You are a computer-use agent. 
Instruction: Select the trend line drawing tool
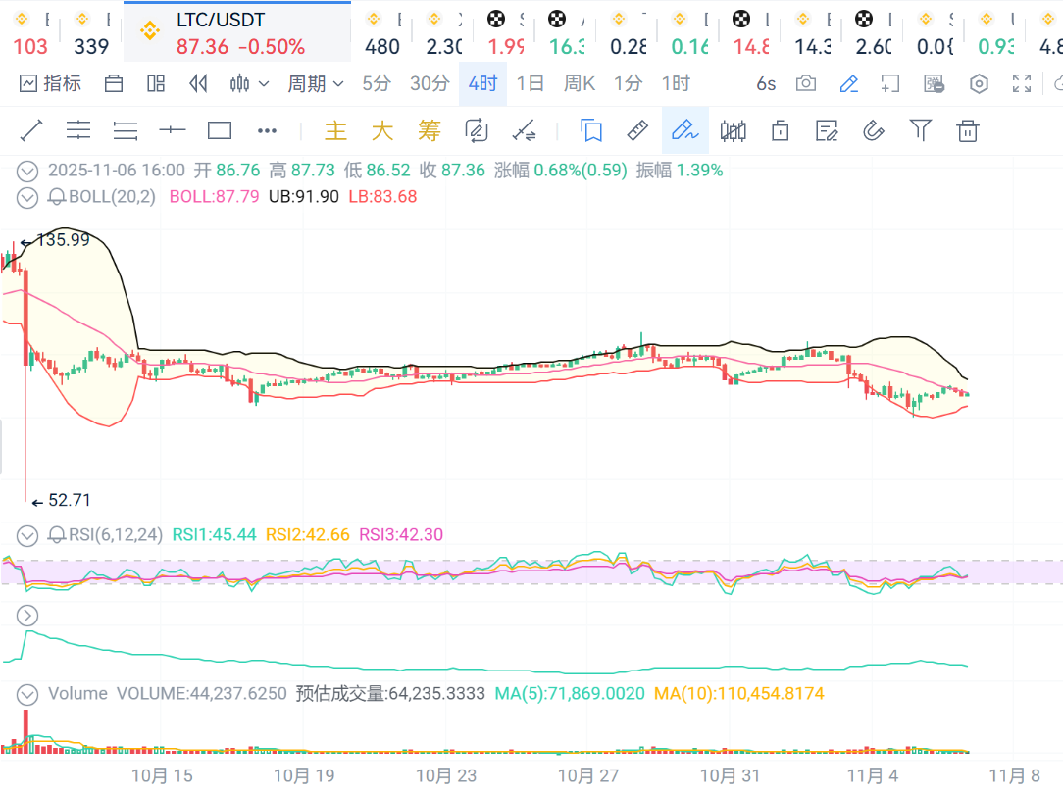coord(31,130)
